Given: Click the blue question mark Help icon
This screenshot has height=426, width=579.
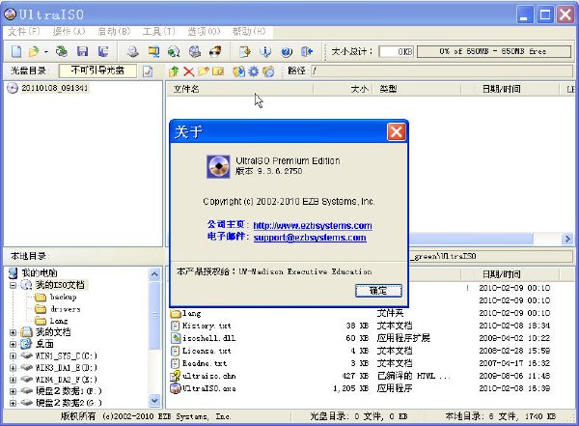Looking at the screenshot, I should point(287,51).
